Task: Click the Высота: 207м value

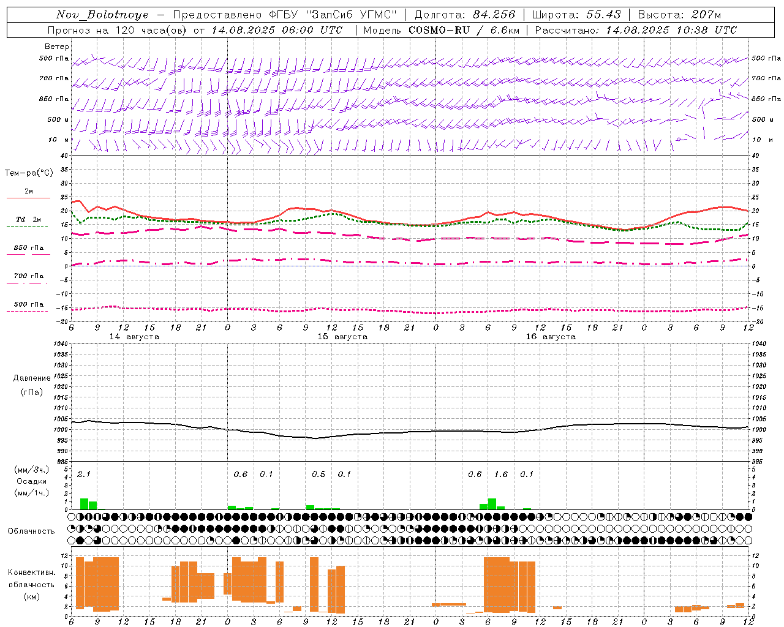Action: pyautogui.click(x=679, y=15)
